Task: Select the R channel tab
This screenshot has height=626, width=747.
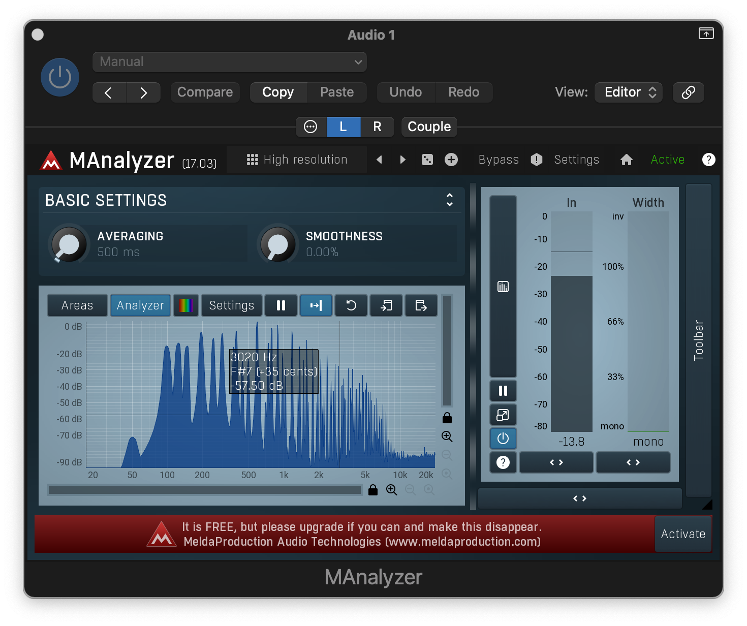Action: click(377, 127)
